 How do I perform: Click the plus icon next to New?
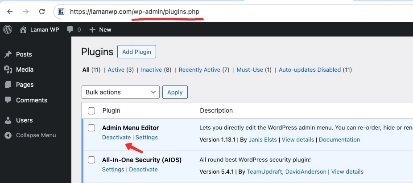coord(92,30)
